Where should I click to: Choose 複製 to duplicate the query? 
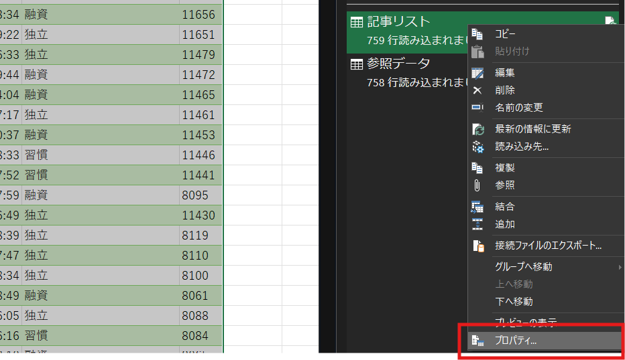coord(505,168)
